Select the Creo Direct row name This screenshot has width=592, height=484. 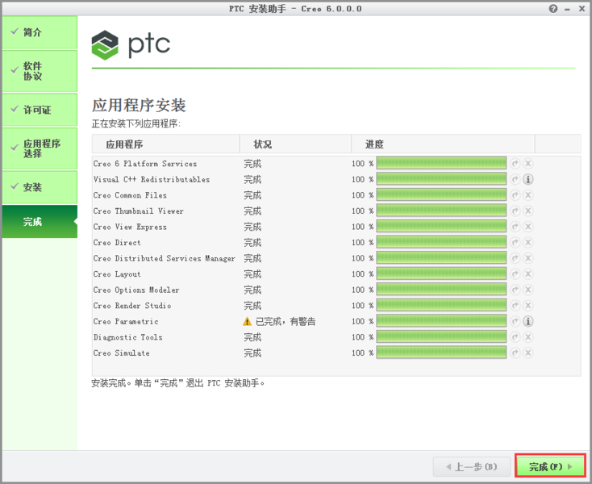click(x=117, y=242)
